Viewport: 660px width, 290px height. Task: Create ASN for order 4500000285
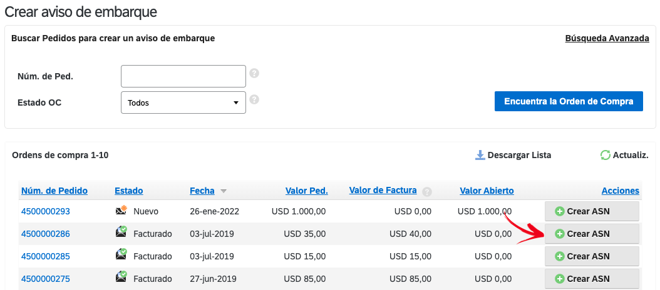(x=592, y=256)
